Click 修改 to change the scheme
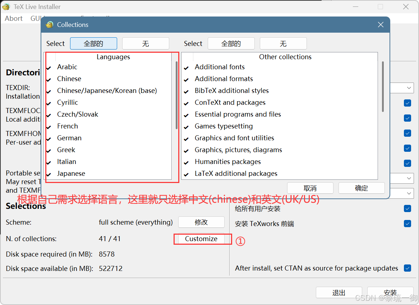The image size is (419, 305). (x=201, y=222)
